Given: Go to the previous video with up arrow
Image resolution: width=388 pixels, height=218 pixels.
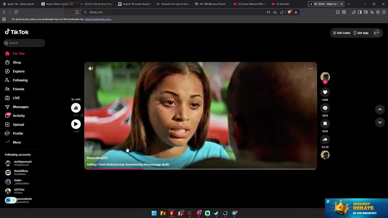Looking at the screenshot, I should coord(380,109).
